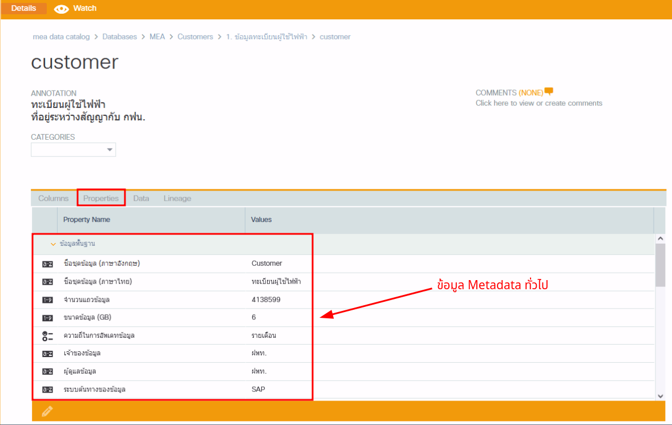Switch to the Data tab
The width and height of the screenshot is (672, 425).
tap(141, 199)
